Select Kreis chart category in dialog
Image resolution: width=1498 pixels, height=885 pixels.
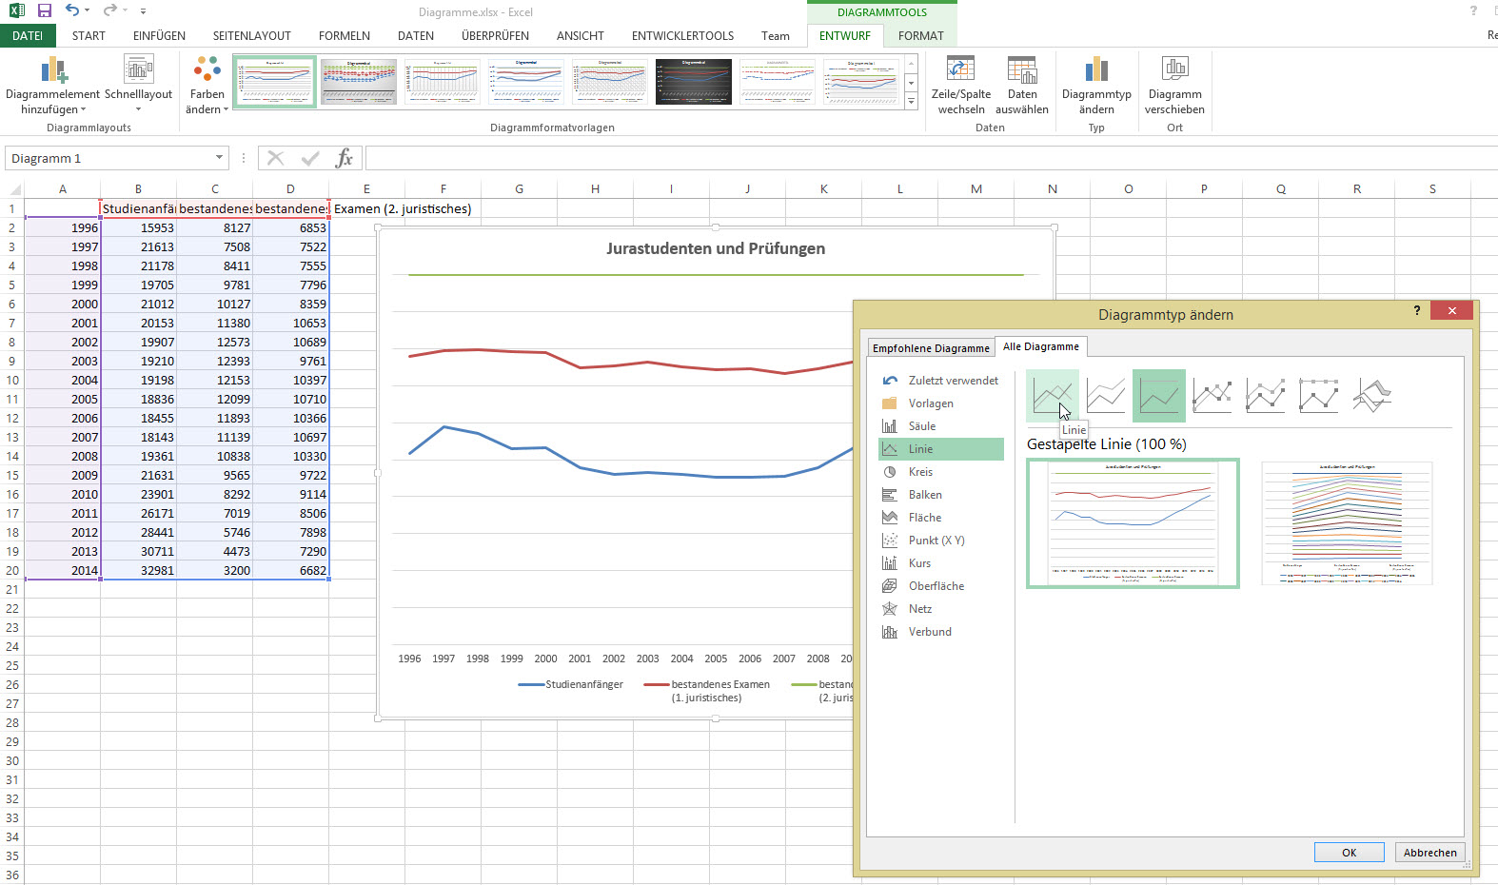920,472
